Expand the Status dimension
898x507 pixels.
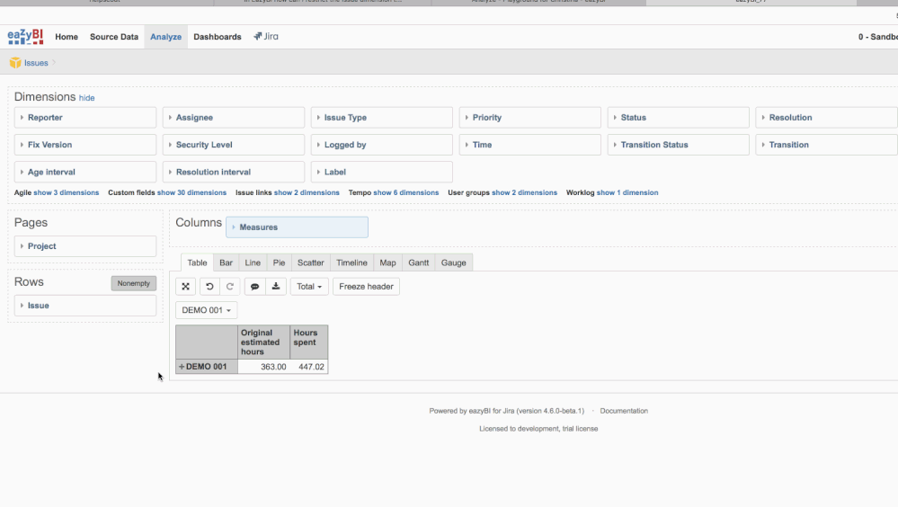point(679,118)
